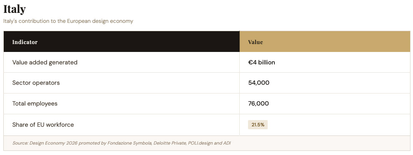This screenshot has width=413, height=155.
Task: Click the word billion in the first row
Action: point(266,62)
